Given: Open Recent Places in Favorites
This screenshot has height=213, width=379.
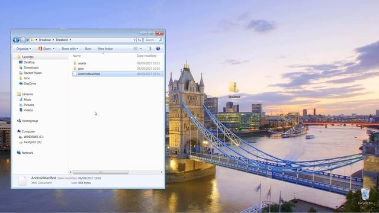Looking at the screenshot, I should (x=33, y=73).
